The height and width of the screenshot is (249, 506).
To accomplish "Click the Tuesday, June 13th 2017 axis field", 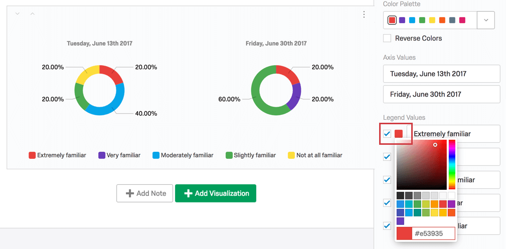I will [x=441, y=74].
